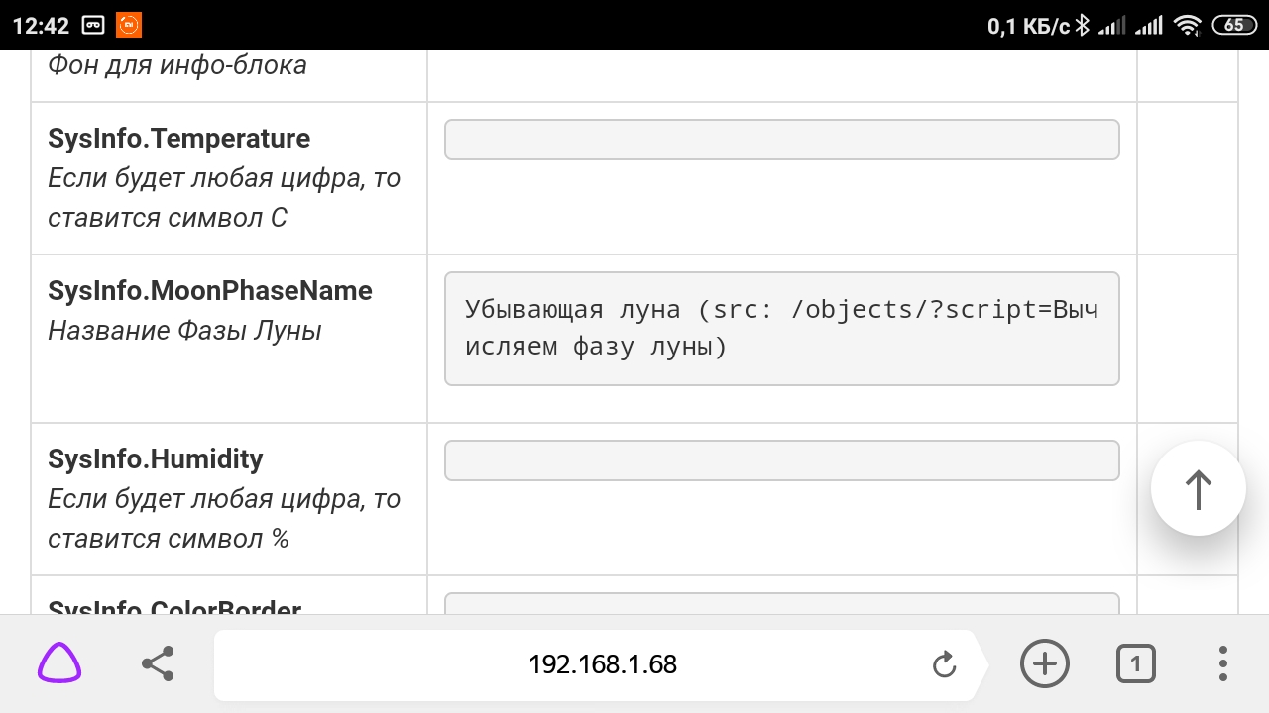Open a new tab with plus icon
The height and width of the screenshot is (713, 1269).
(1044, 663)
